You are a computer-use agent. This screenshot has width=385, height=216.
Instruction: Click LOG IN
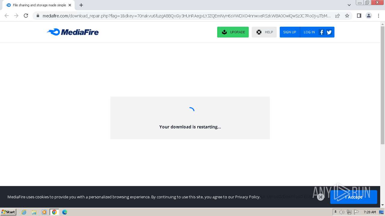[x=309, y=32]
